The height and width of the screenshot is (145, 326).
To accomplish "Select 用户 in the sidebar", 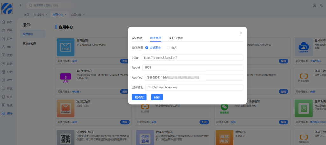I will [x=8, y=47].
